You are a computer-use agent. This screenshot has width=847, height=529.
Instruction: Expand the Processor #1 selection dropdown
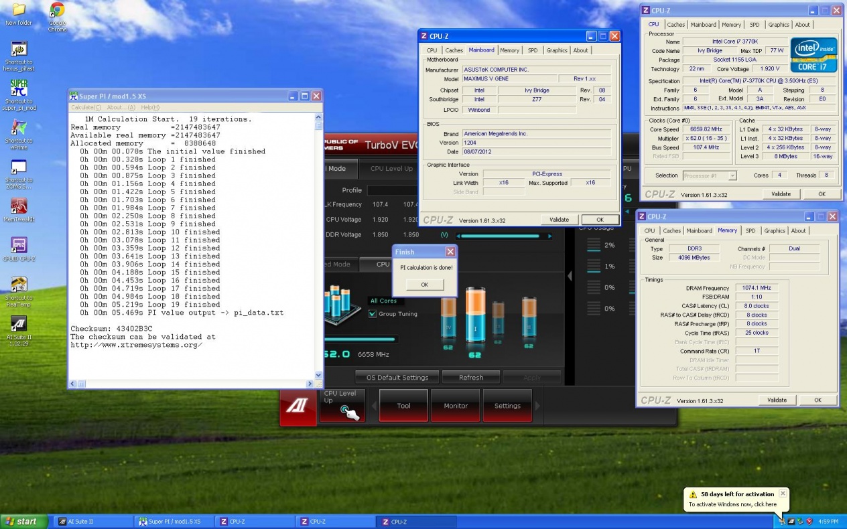tap(732, 175)
